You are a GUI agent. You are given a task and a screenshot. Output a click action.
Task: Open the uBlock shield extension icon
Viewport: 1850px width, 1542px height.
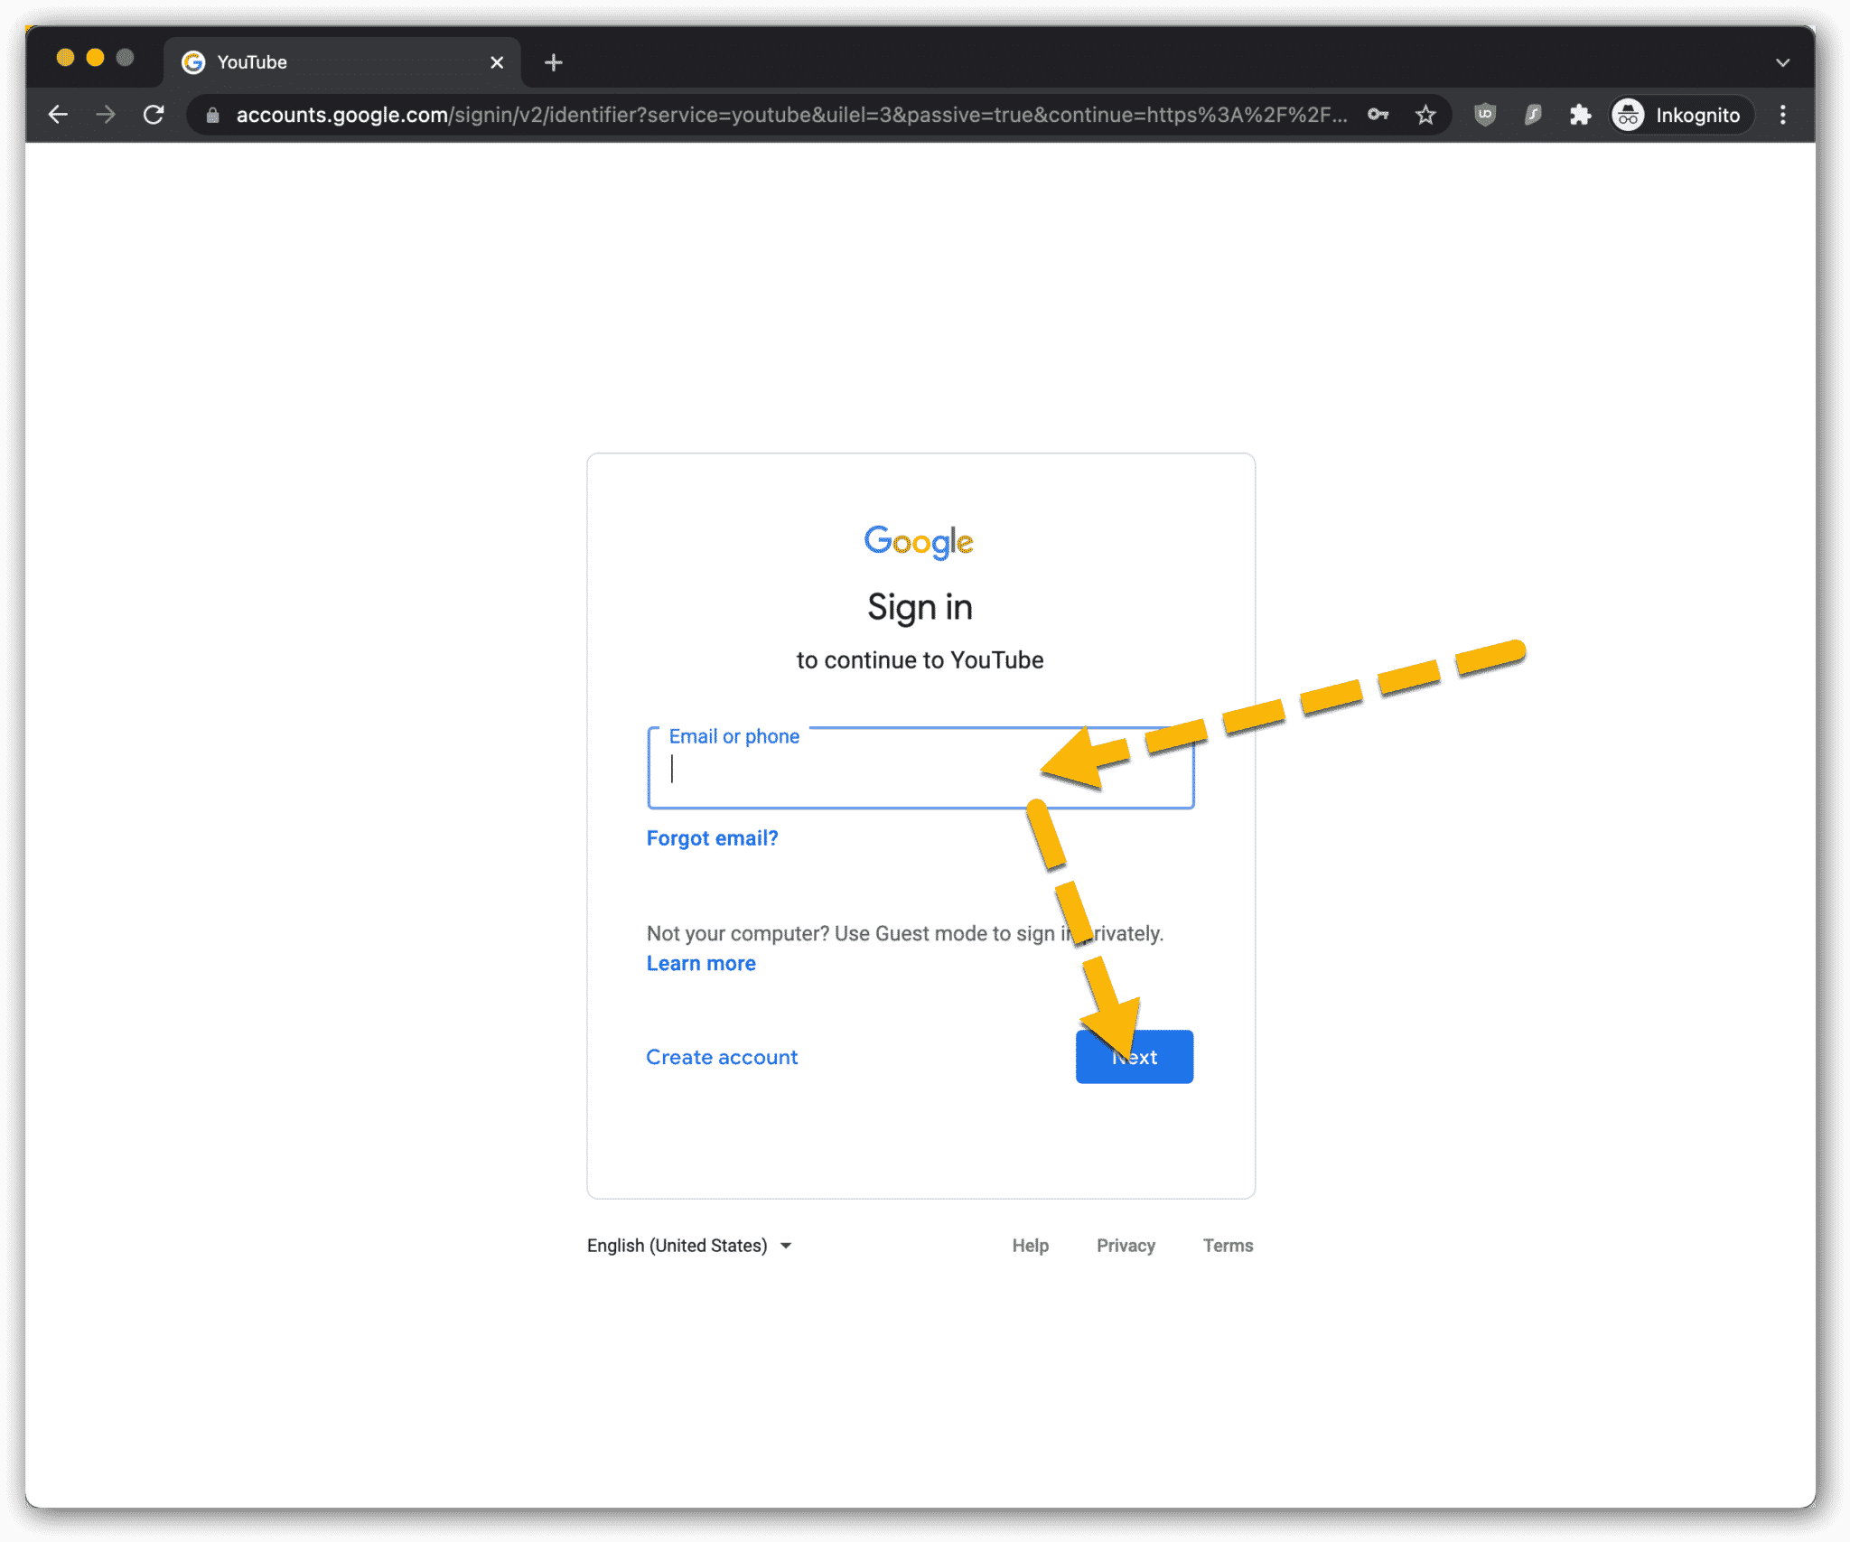(1485, 115)
